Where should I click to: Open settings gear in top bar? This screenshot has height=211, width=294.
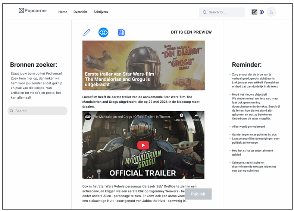point(262,12)
